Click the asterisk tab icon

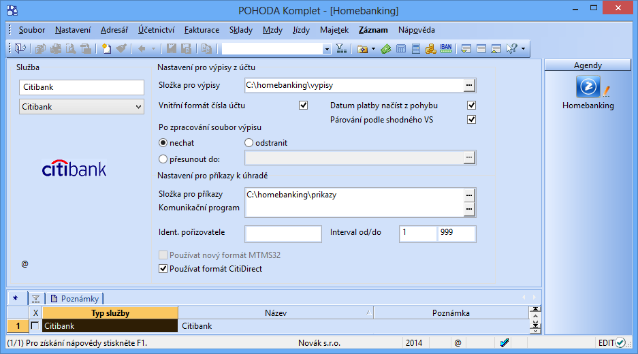(x=16, y=299)
